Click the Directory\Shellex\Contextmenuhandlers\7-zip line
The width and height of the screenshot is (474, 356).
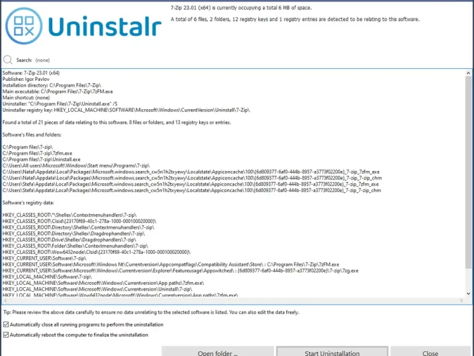tap(78, 227)
